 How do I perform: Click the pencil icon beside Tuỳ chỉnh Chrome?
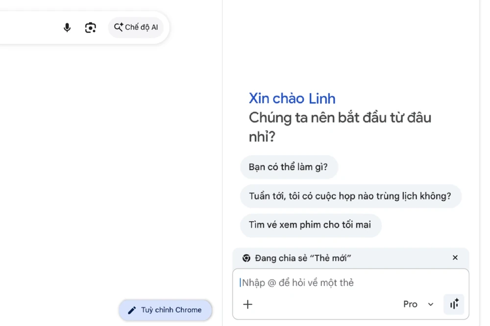point(132,310)
